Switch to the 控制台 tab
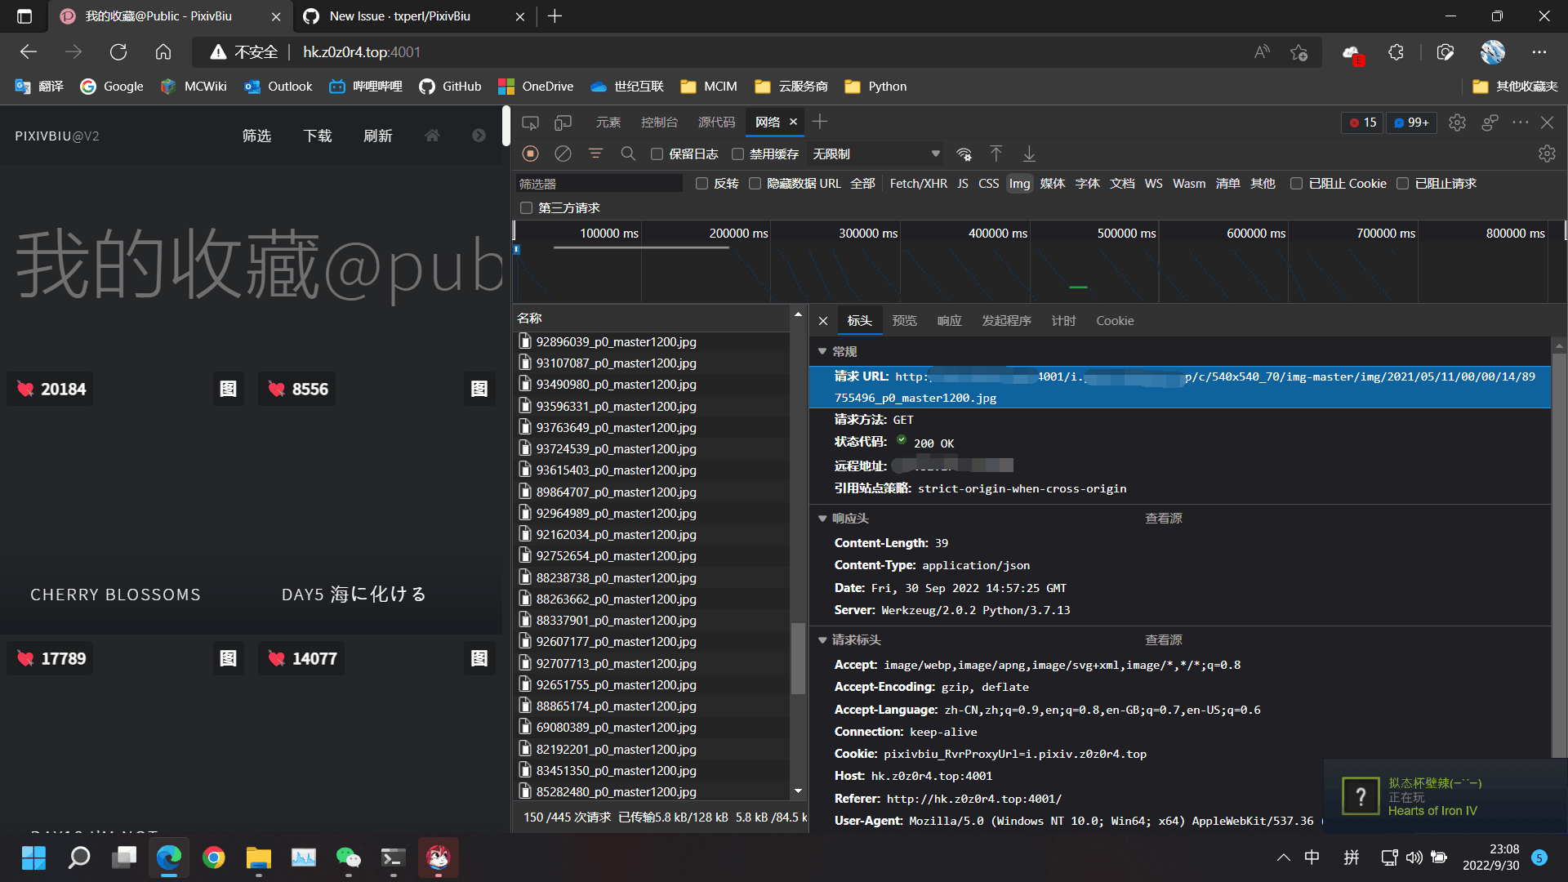The image size is (1568, 882). [659, 122]
